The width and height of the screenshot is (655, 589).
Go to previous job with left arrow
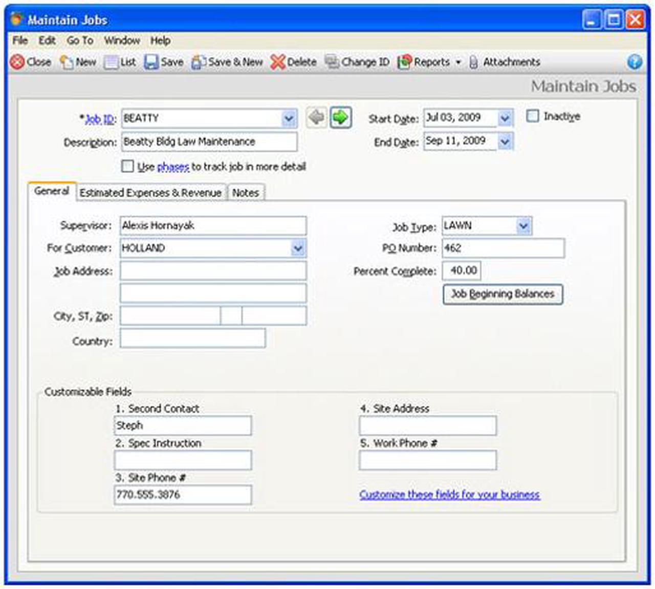point(317,118)
